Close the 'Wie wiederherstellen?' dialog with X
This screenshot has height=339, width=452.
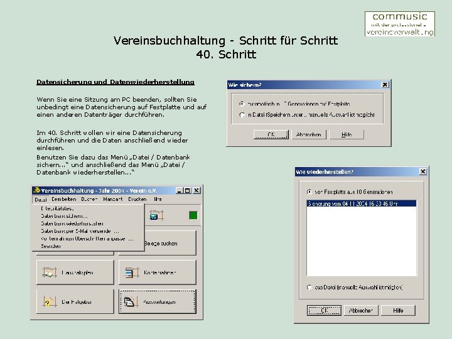click(x=423, y=171)
